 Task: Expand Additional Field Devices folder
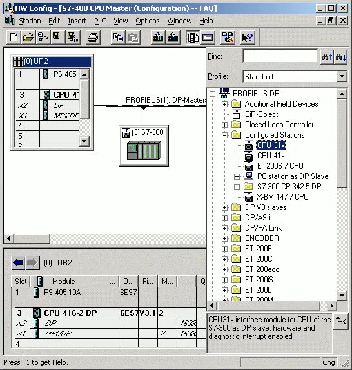point(225,104)
